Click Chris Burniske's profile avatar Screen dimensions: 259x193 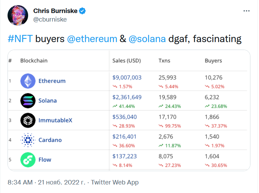click(x=17, y=15)
